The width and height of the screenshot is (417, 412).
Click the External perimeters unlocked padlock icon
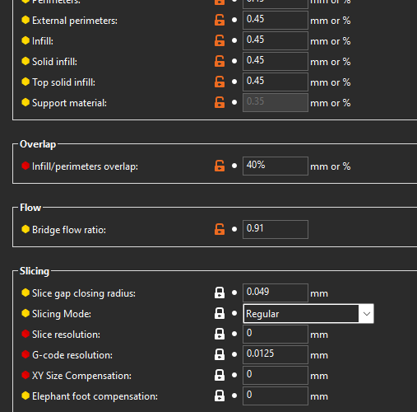click(220, 21)
